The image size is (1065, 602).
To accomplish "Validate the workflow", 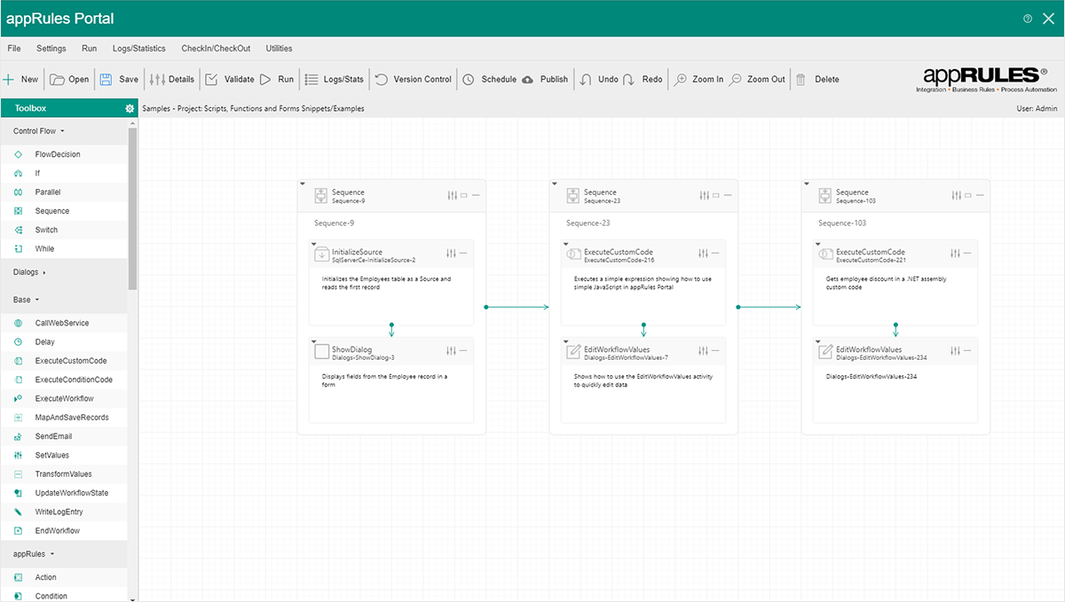I will click(x=230, y=79).
